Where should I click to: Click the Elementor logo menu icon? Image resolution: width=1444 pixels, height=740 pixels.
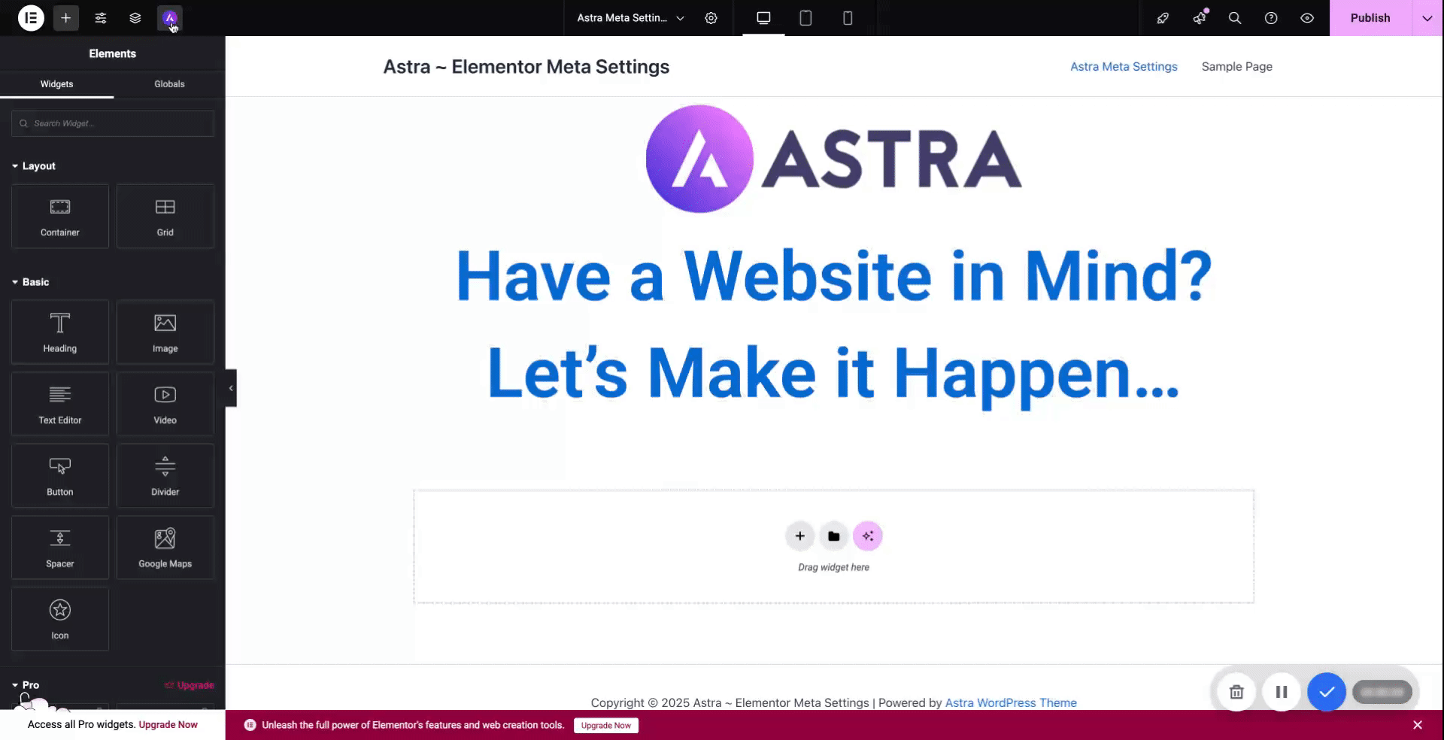(31, 18)
